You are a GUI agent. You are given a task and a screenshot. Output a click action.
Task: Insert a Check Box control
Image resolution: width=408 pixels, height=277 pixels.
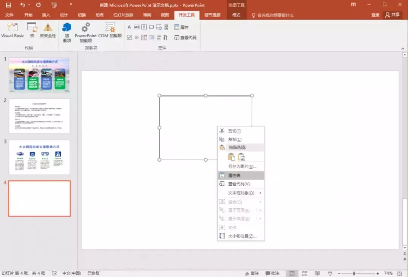click(129, 37)
